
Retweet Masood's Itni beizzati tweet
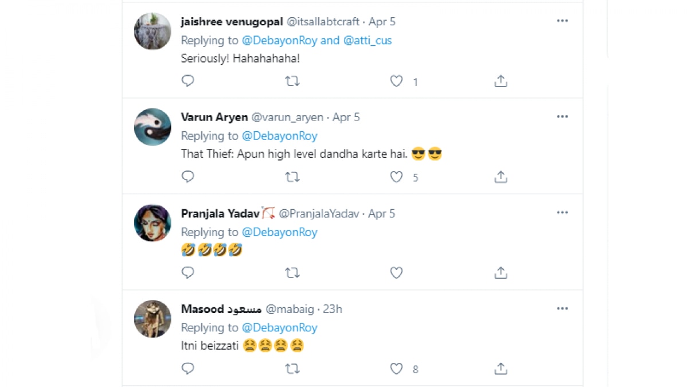pos(292,369)
